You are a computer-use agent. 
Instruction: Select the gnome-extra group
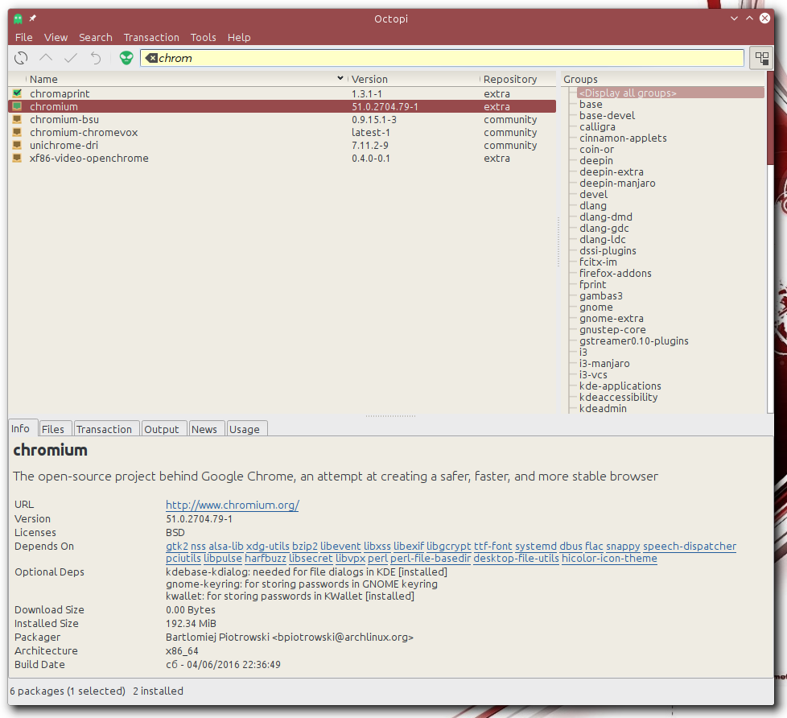click(x=611, y=318)
